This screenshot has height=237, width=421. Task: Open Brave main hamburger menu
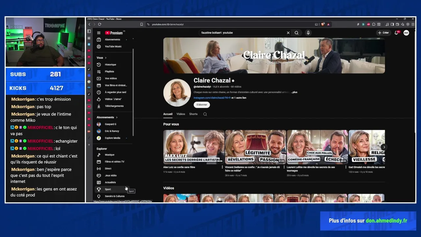tap(413, 24)
